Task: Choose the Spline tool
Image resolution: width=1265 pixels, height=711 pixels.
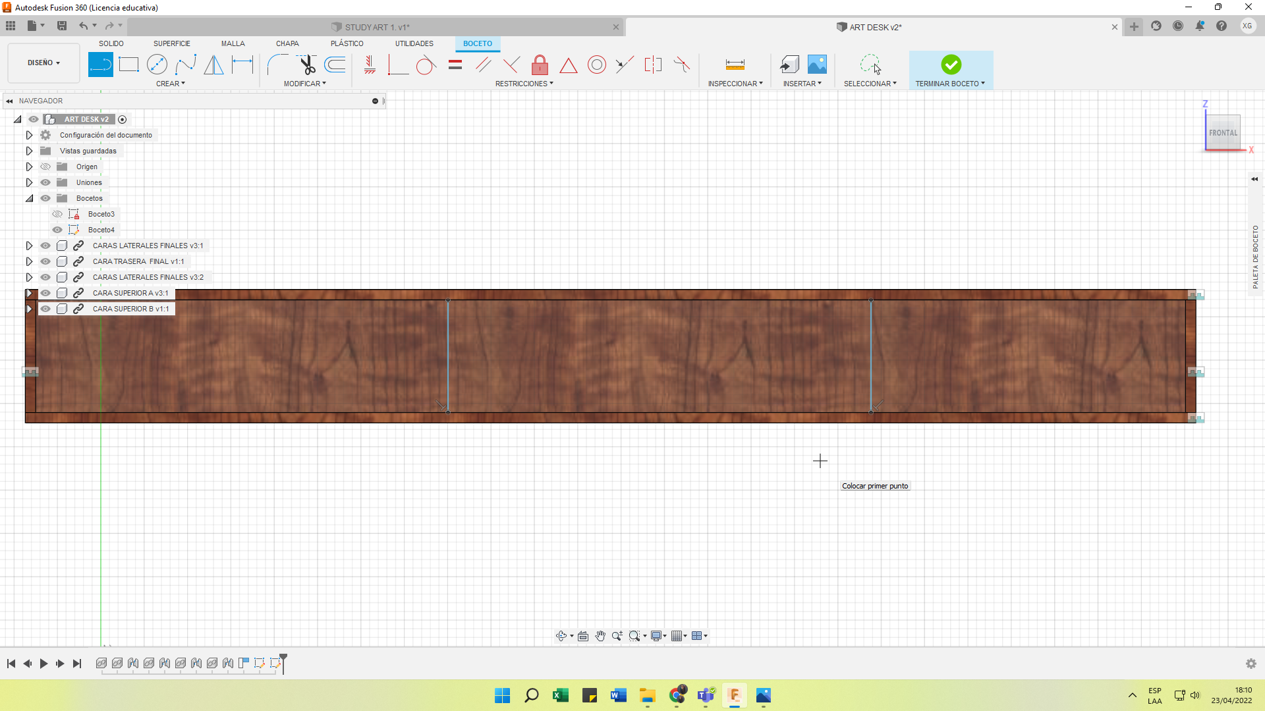Action: pos(185,65)
